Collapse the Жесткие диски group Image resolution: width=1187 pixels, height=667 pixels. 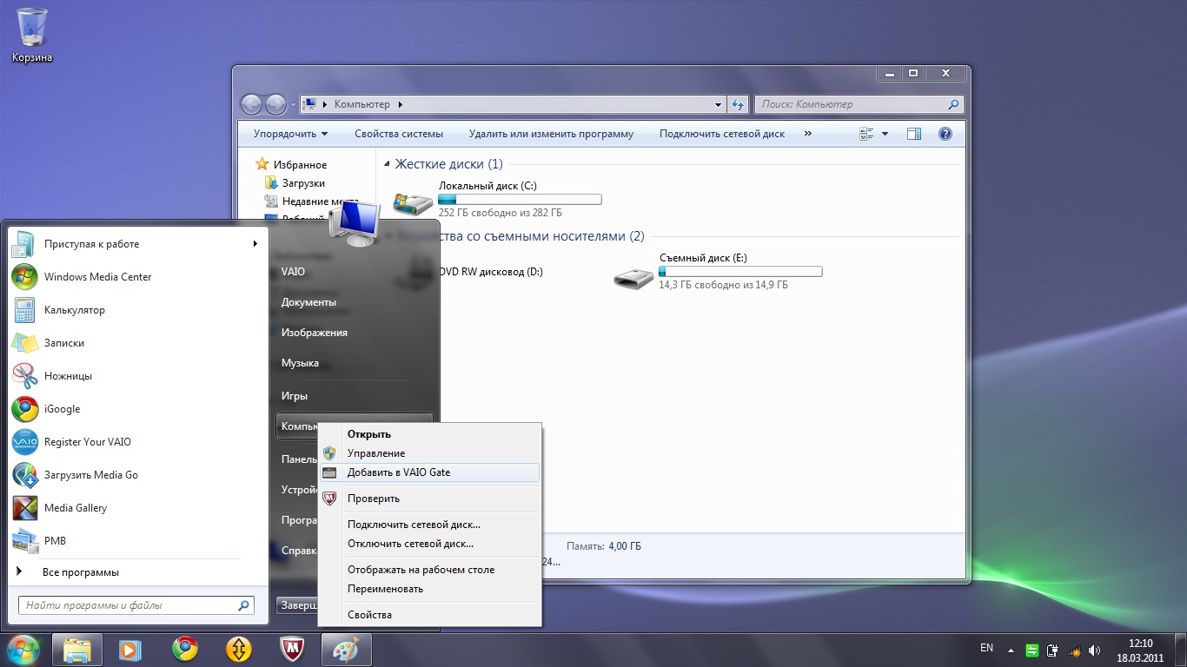pos(387,164)
